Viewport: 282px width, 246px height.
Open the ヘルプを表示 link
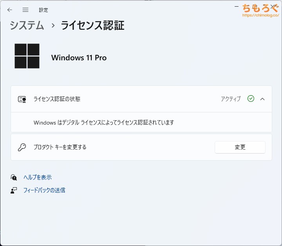click(38, 177)
